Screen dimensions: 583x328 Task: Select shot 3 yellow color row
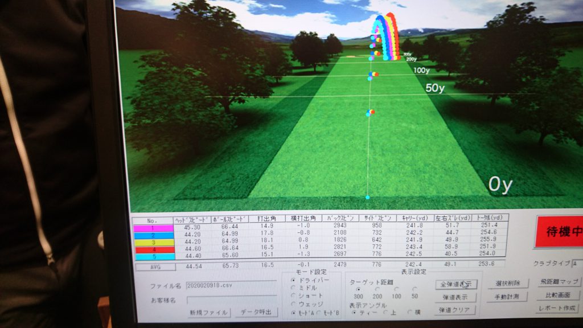pyautogui.click(x=154, y=242)
